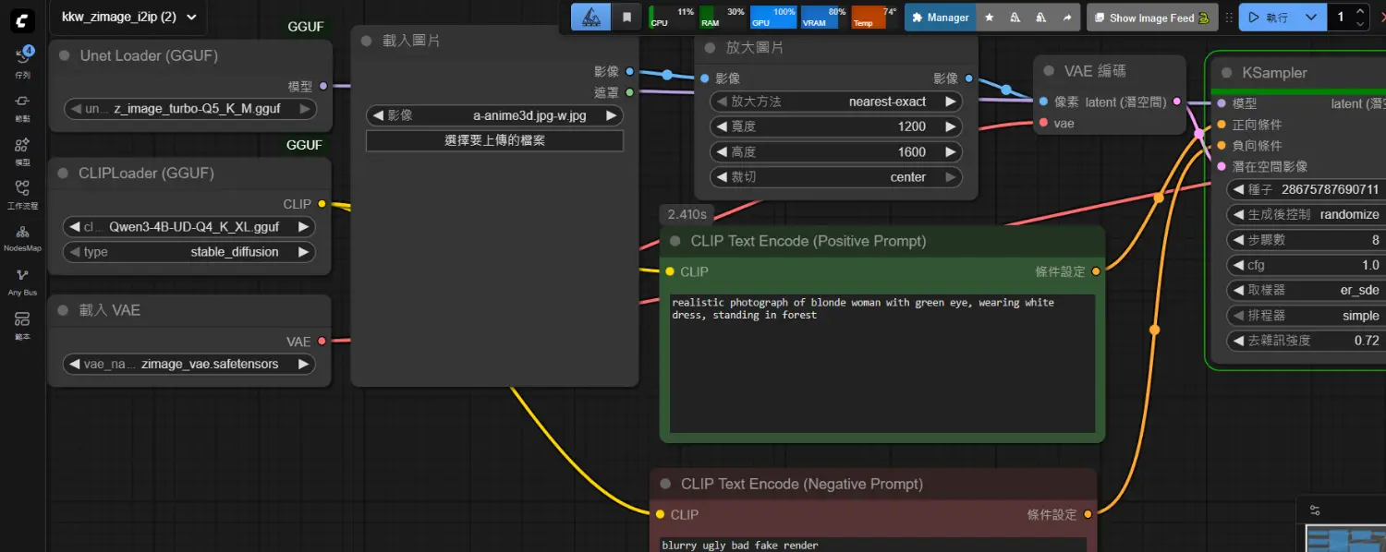The image size is (1386, 552).
Task: Toggle collapse dot on KSampler node
Action: 1227,73
